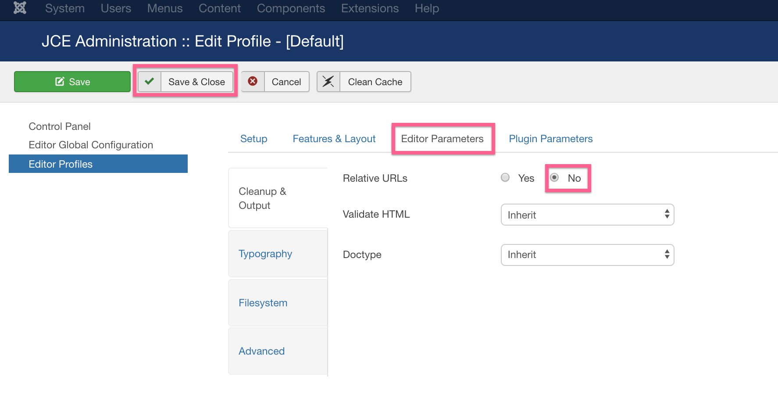
Task: Select the Cleanup & Output section
Action: 278,198
